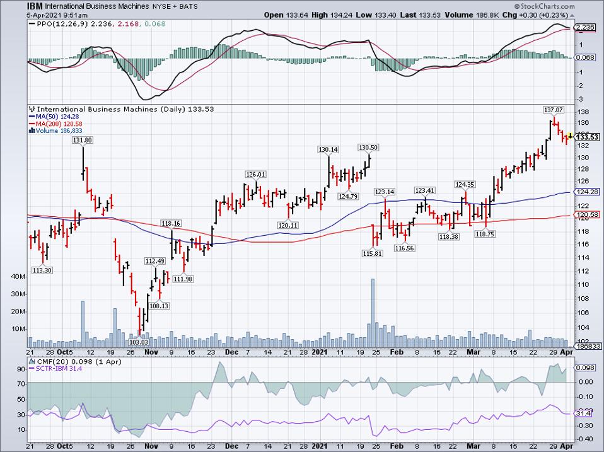Click the 111.98 price label
The height and width of the screenshot is (452, 604).
(x=183, y=279)
